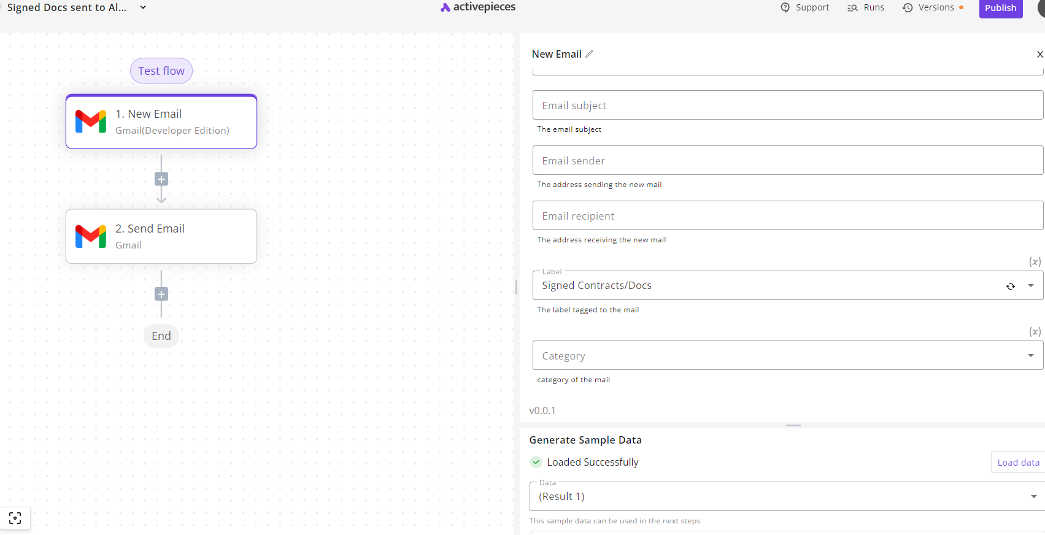Edit the New Email step name
The height and width of the screenshot is (535, 1045).
(x=589, y=54)
